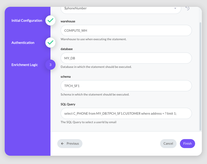
Task: Click the Initial Configuration green checkmark
Action: tap(50, 20)
